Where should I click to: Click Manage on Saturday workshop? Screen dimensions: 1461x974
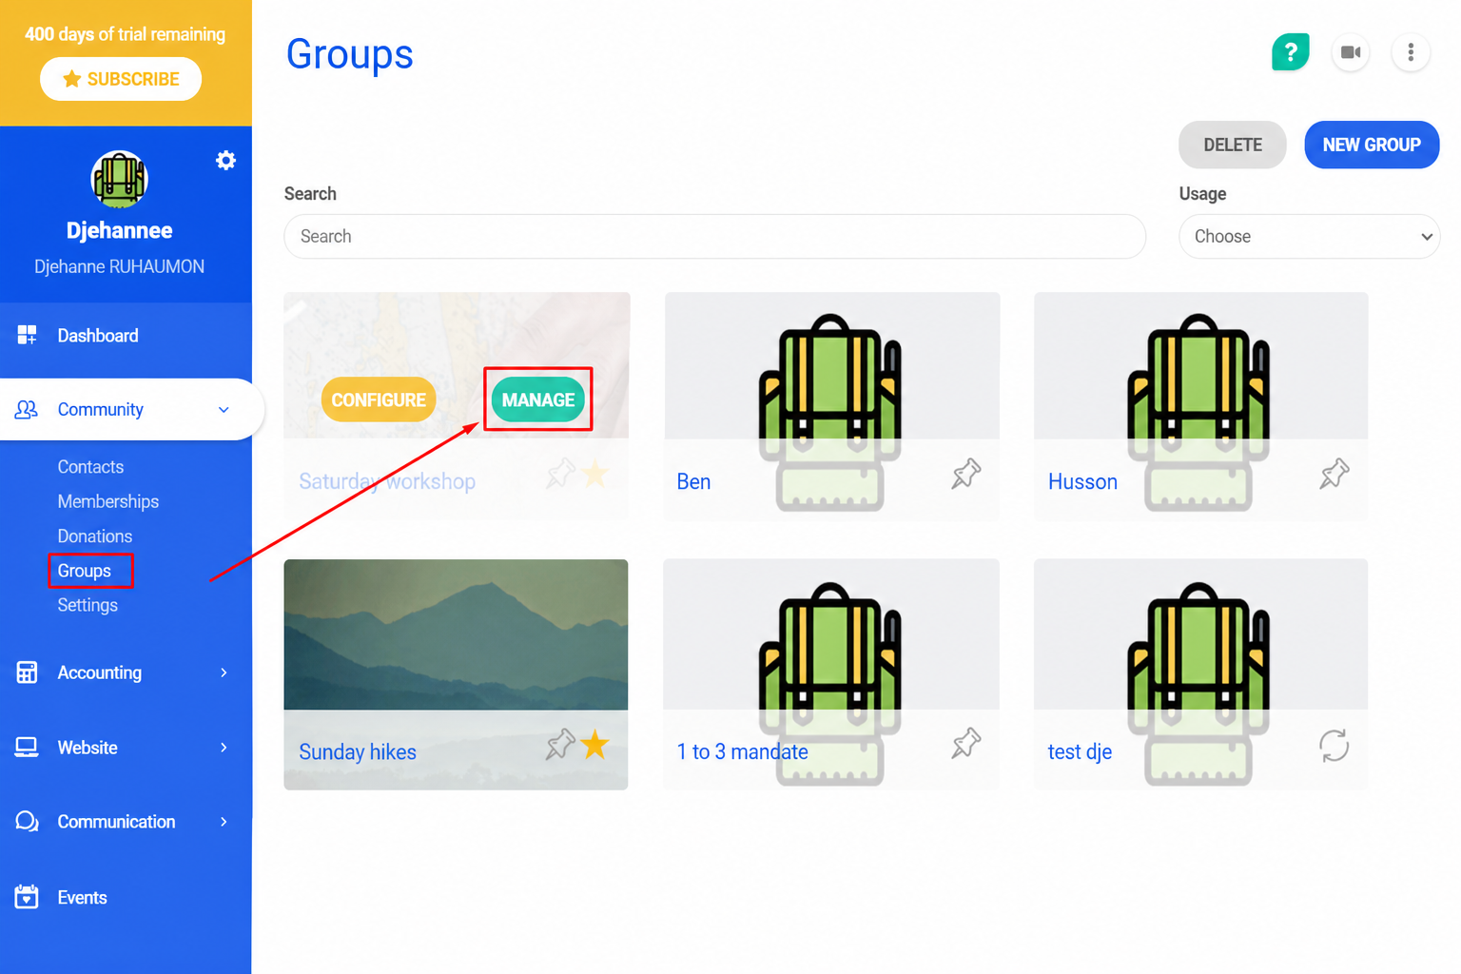(x=538, y=399)
